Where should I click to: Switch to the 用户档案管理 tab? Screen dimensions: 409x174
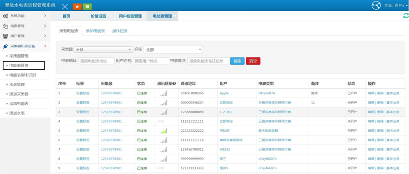(x=130, y=16)
